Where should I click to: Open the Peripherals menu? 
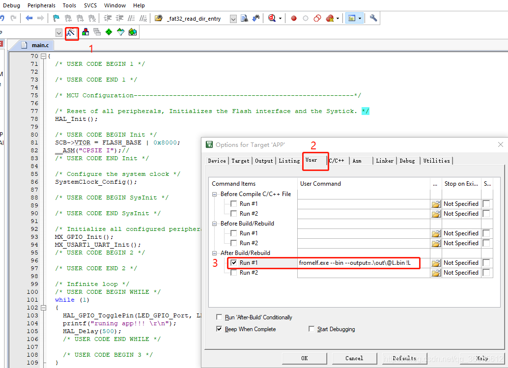coord(41,5)
